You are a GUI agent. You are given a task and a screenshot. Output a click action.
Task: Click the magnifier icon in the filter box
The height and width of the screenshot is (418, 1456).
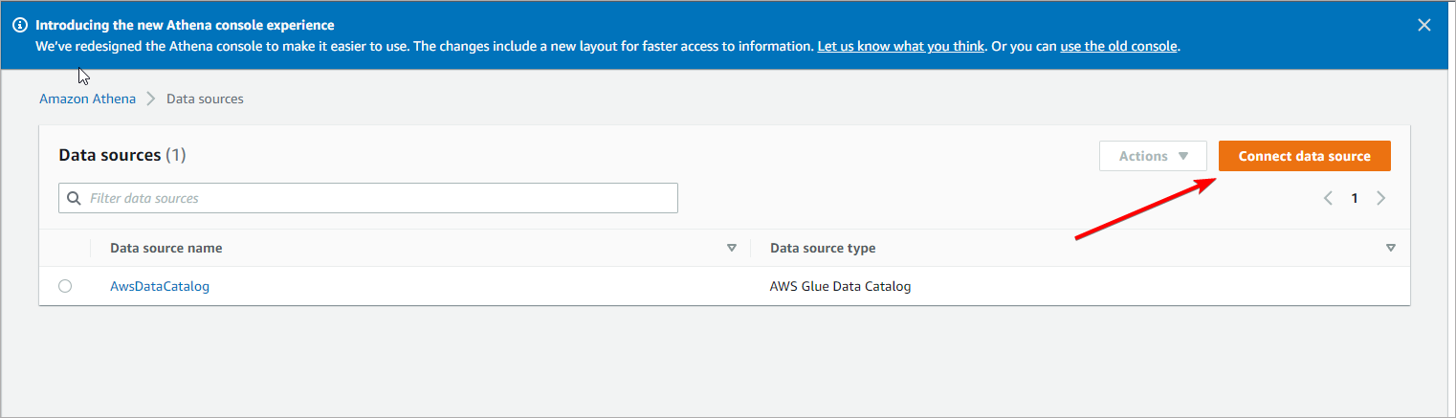coord(74,198)
